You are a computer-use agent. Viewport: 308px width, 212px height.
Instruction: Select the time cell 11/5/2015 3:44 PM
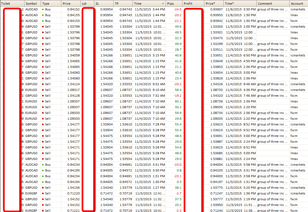click(x=150, y=9)
